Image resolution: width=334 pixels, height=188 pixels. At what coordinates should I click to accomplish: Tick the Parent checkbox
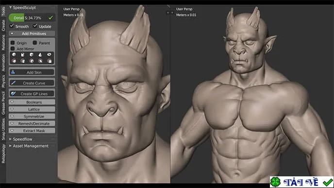(x=35, y=43)
